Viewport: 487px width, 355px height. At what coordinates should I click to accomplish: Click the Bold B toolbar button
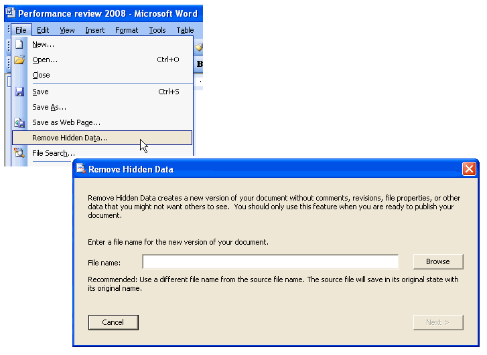pyautogui.click(x=200, y=64)
